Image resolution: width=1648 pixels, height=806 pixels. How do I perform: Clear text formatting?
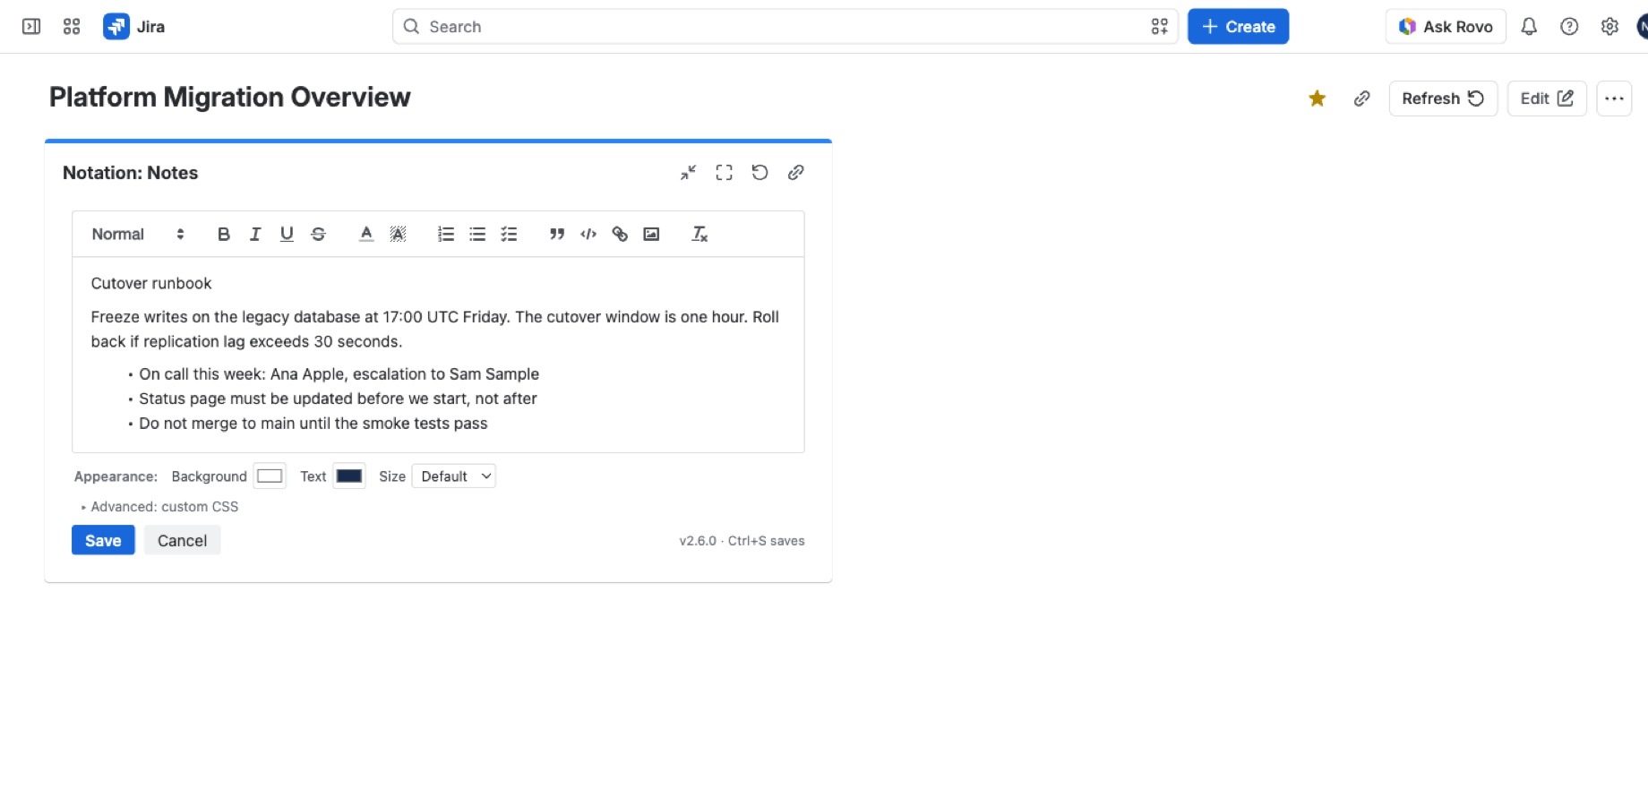pyautogui.click(x=700, y=234)
